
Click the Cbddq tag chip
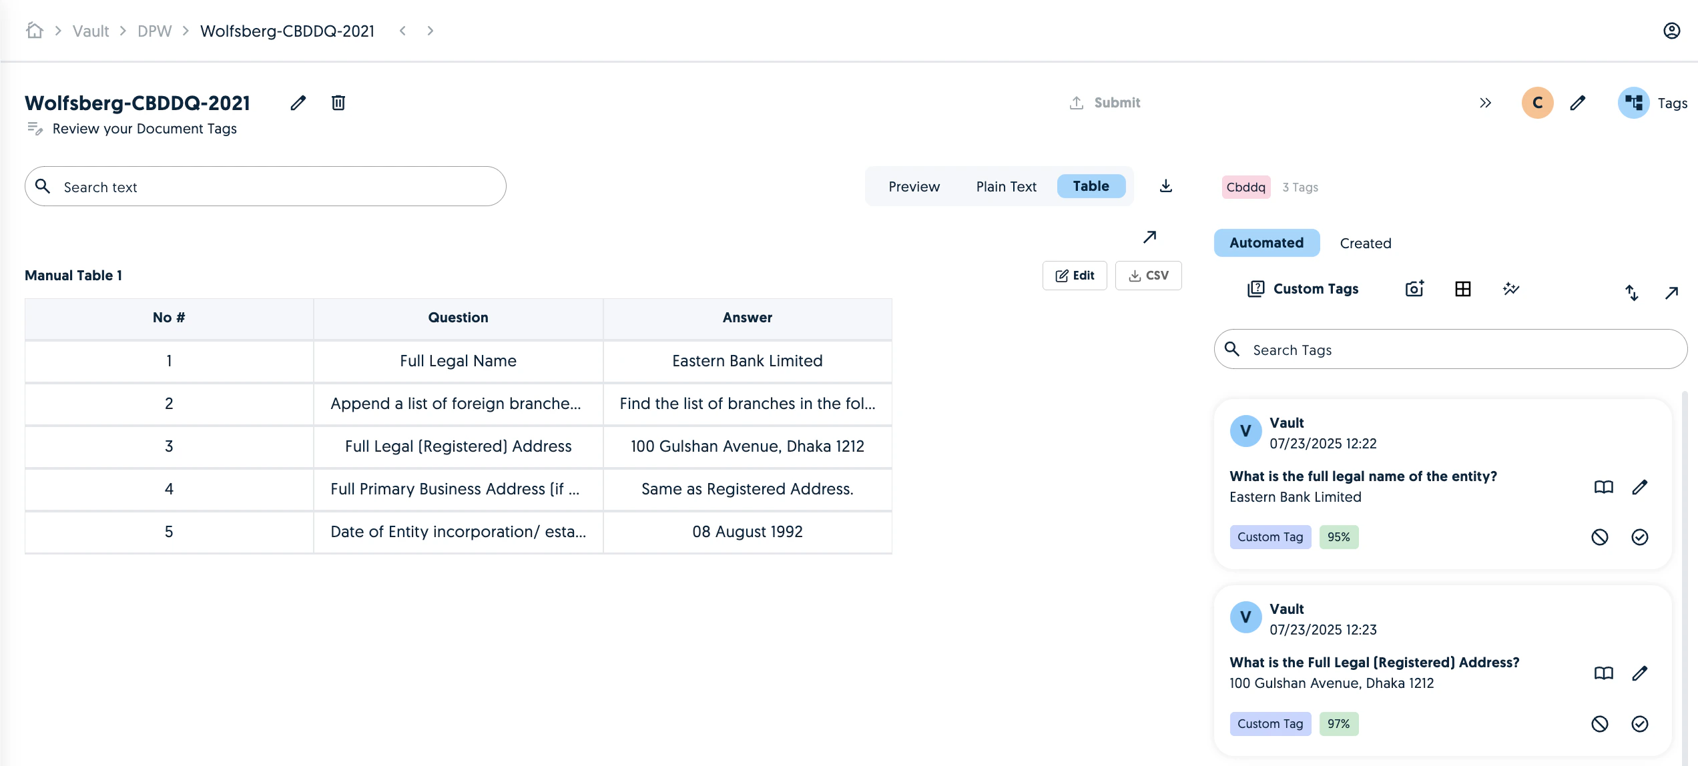pos(1246,187)
